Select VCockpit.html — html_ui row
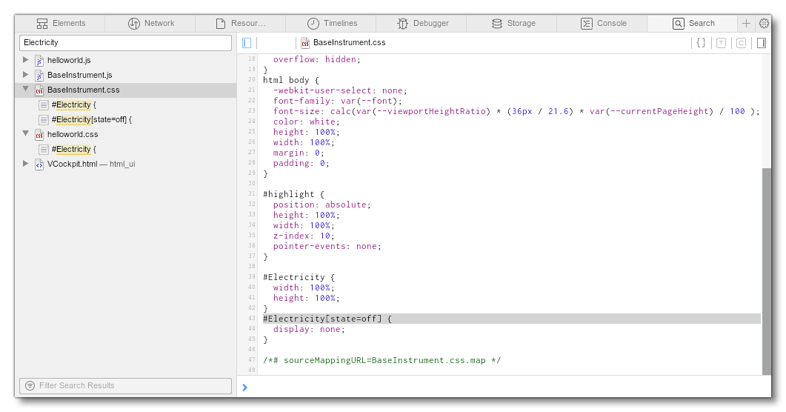 pos(125,164)
